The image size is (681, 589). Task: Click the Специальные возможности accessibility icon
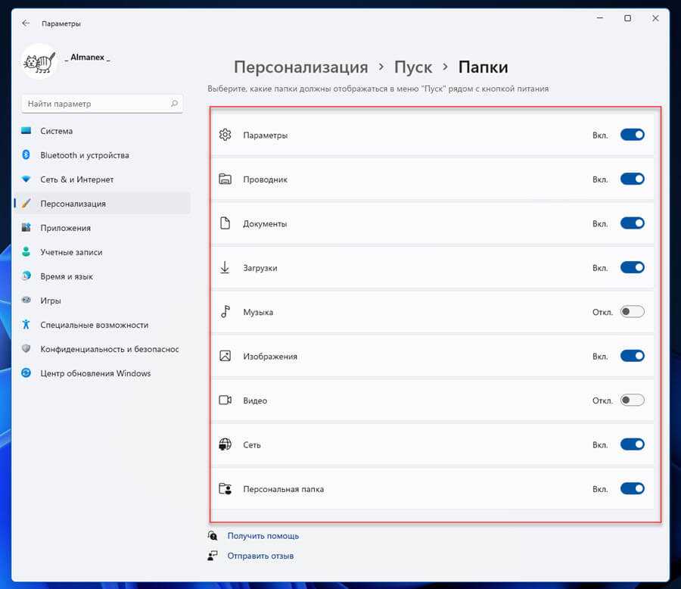pyautogui.click(x=26, y=325)
